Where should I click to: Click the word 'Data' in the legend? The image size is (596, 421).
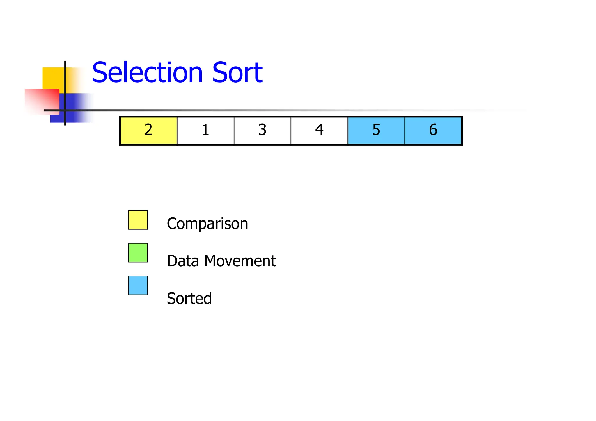tap(183, 261)
